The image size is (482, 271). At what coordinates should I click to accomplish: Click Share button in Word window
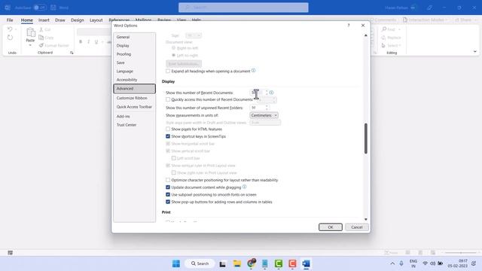[x=463, y=20]
